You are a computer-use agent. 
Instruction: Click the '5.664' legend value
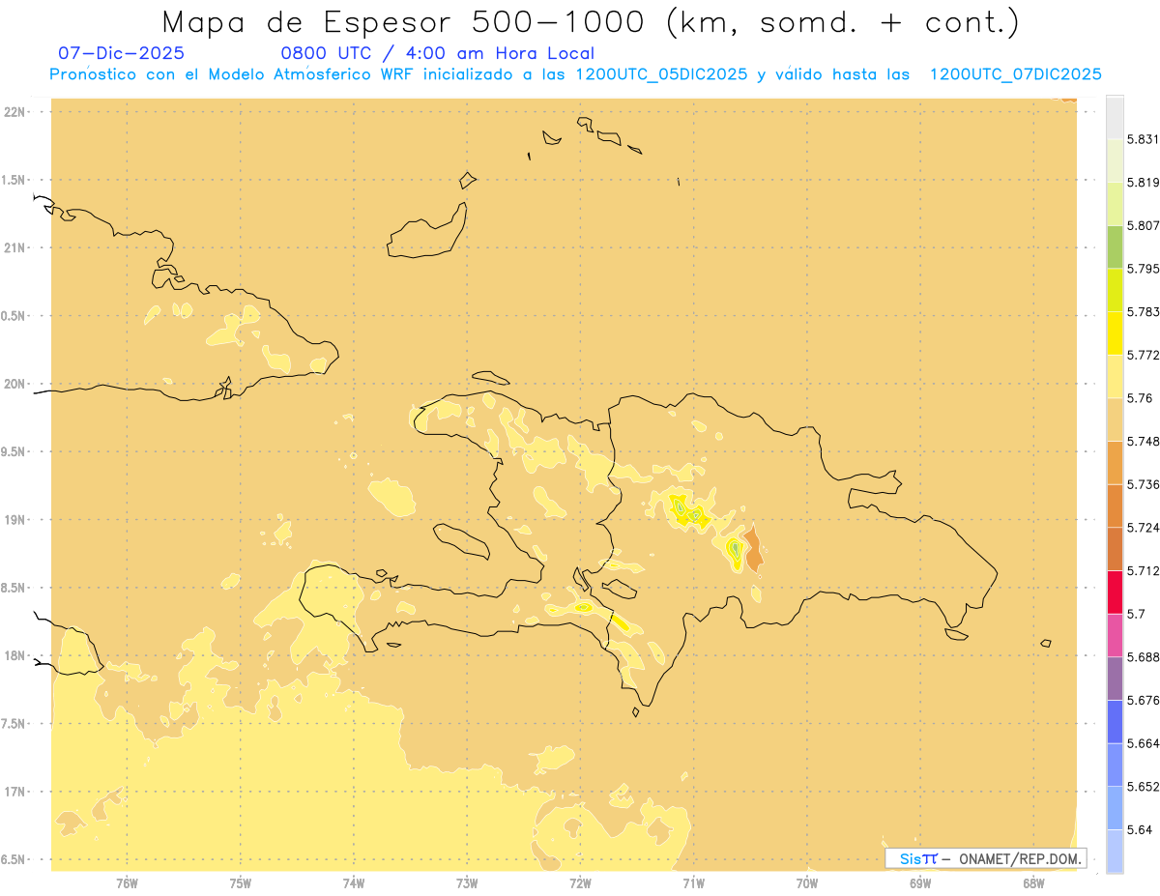point(1143,743)
